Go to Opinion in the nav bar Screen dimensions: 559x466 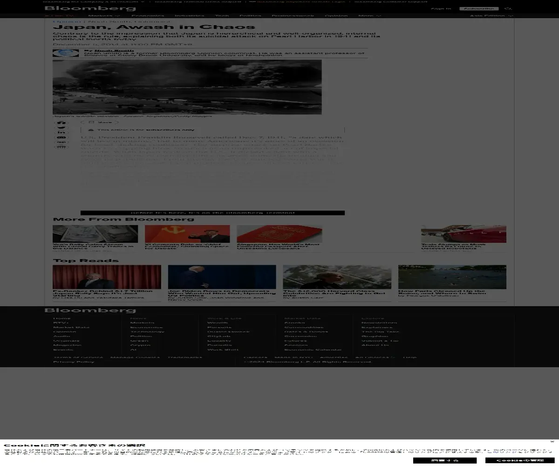tap(336, 16)
